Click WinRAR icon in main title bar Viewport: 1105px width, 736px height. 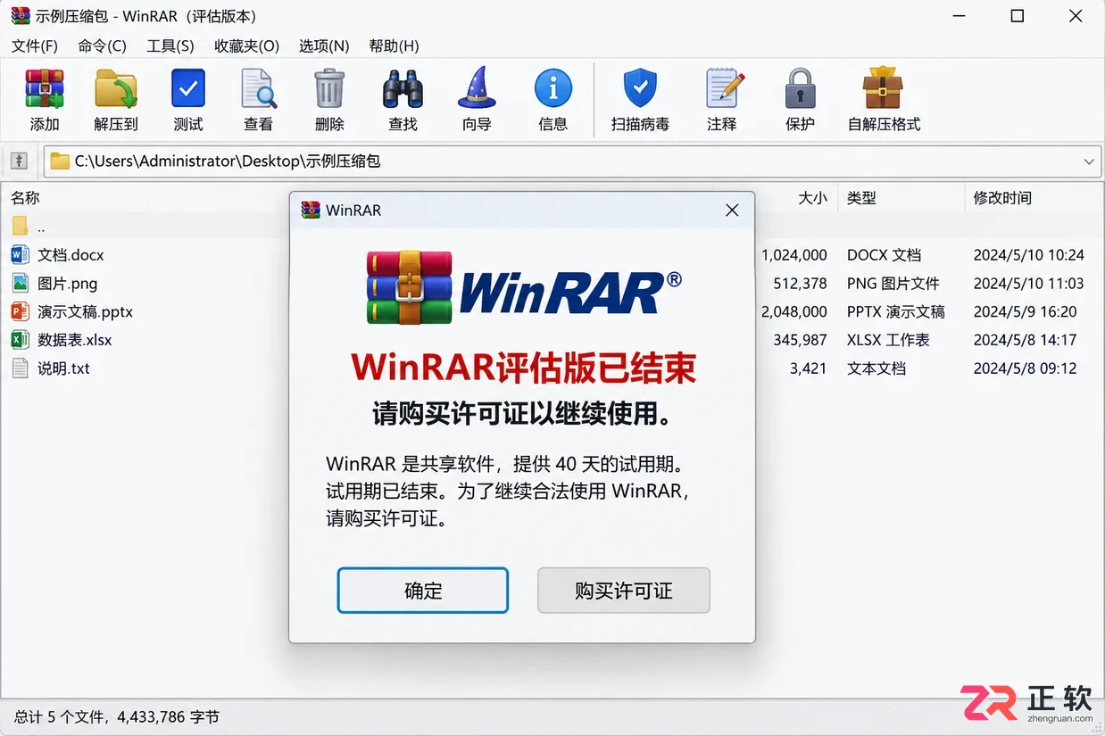[x=20, y=16]
